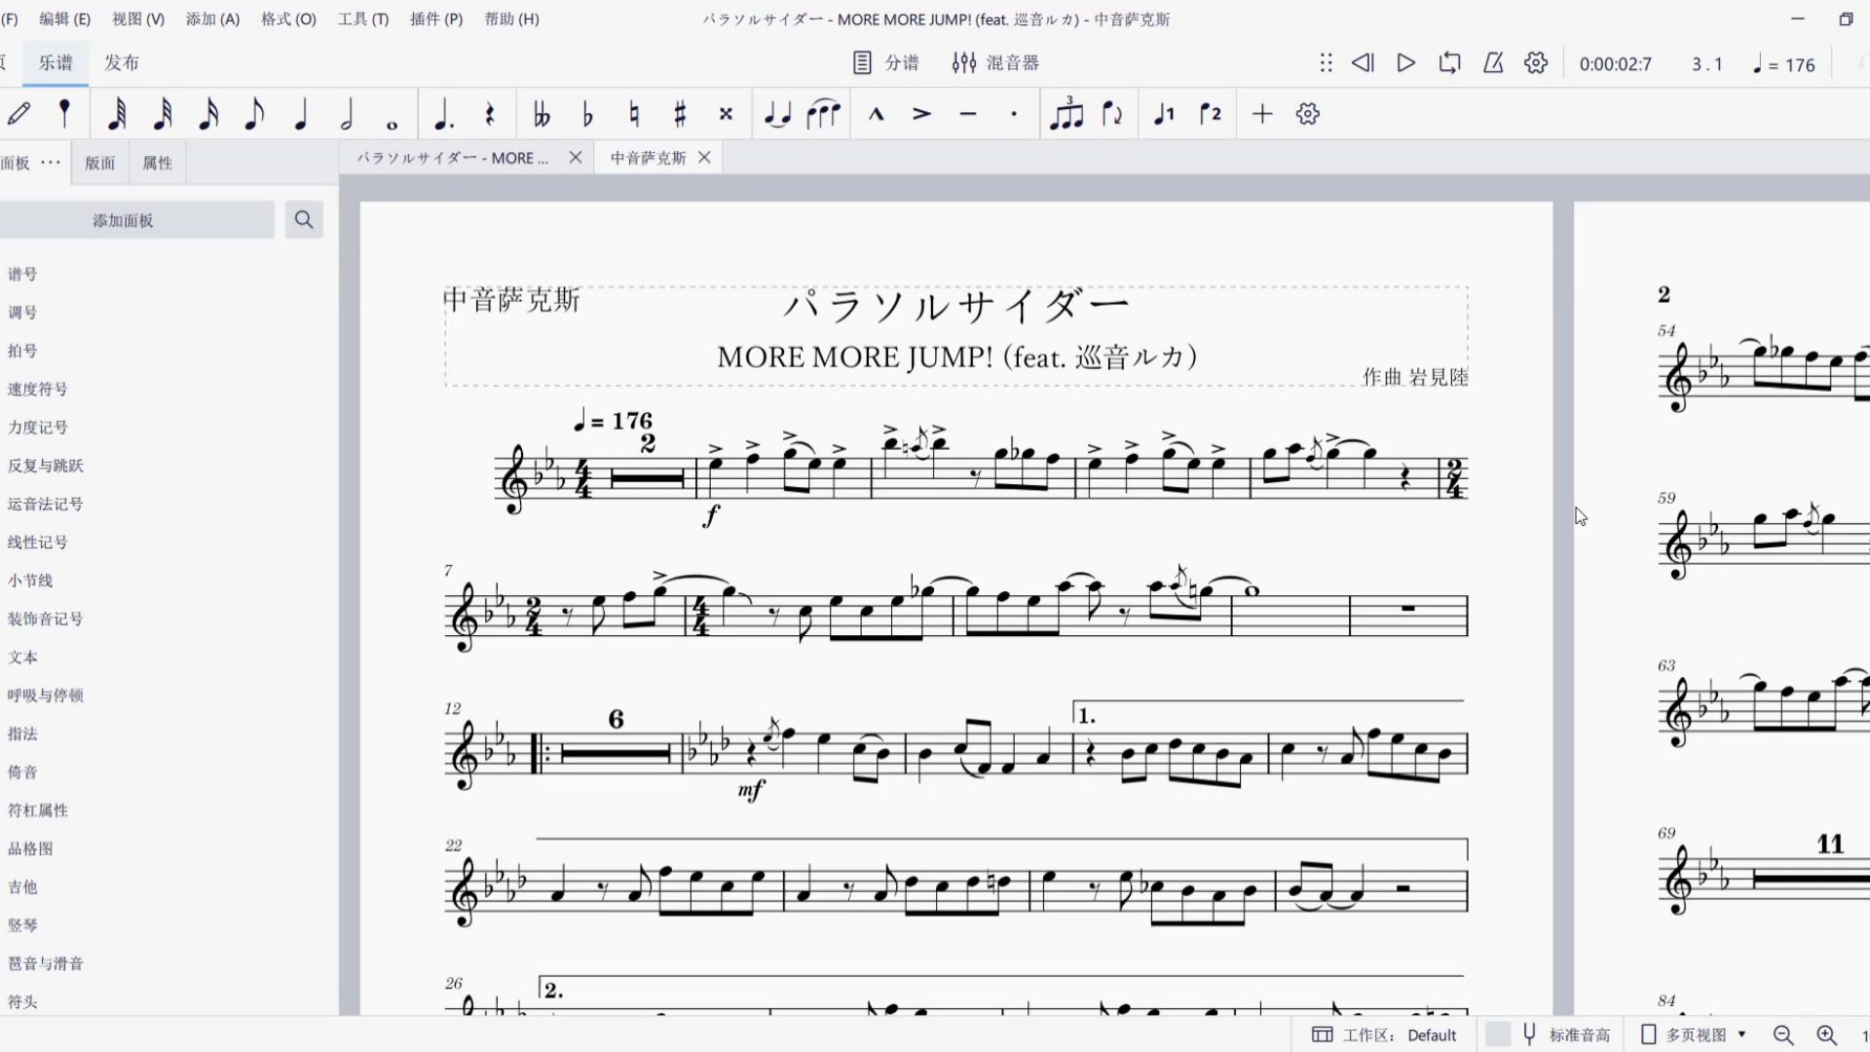Add marcato articulation
This screenshot has height=1052, width=1870.
[x=876, y=114]
